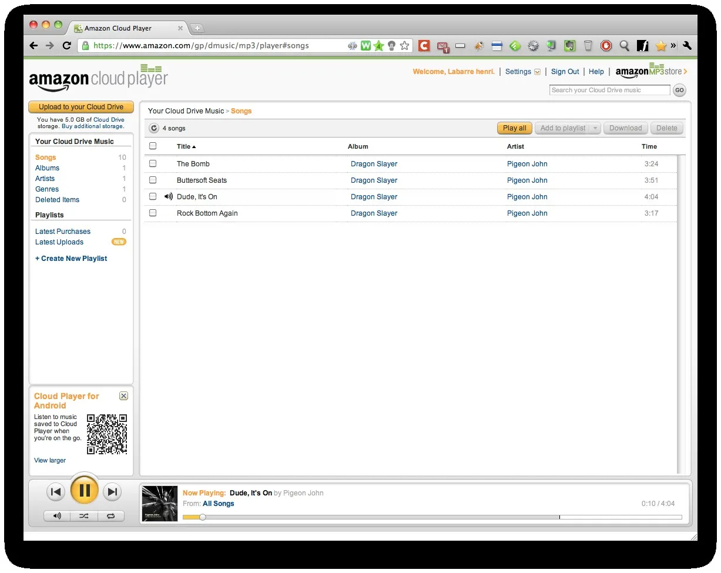
Task: Check the box for Buttersoft Seats
Action: pos(153,180)
